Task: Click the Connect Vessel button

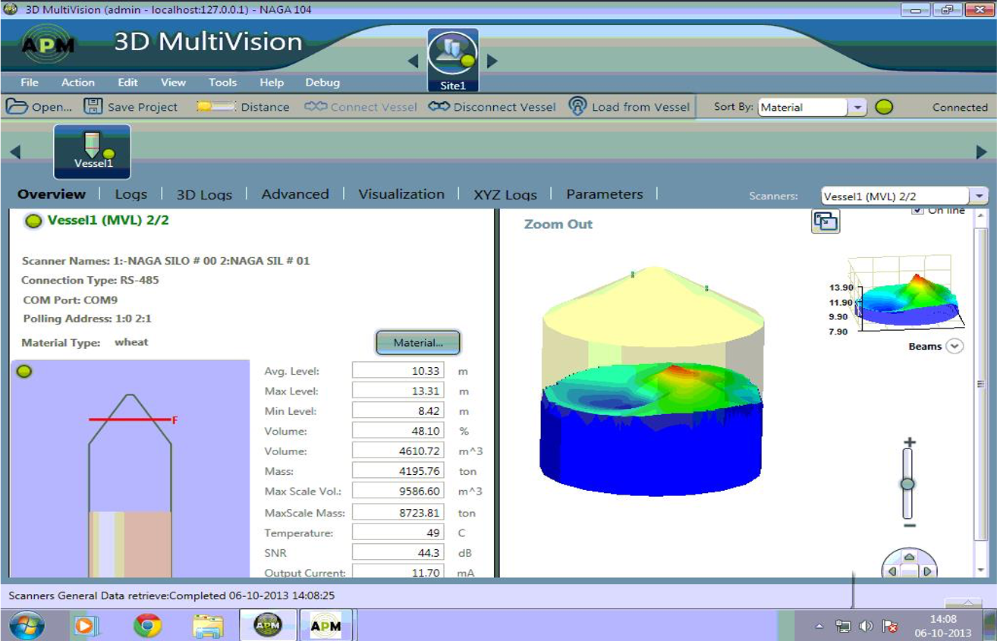Action: (361, 107)
